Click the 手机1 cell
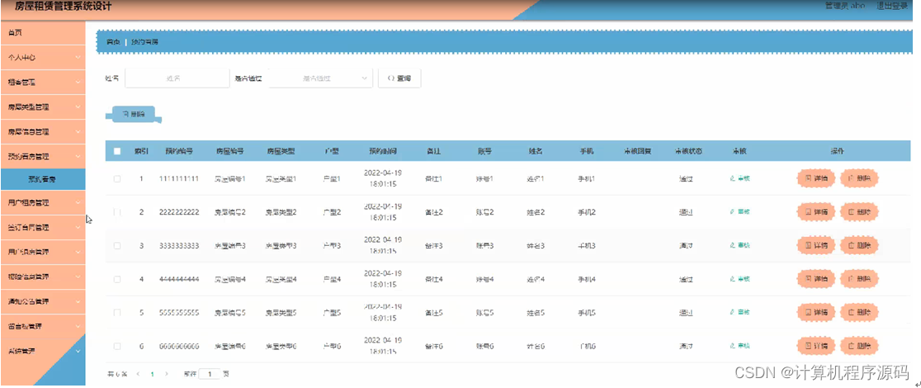The height and width of the screenshot is (388, 921). [587, 178]
